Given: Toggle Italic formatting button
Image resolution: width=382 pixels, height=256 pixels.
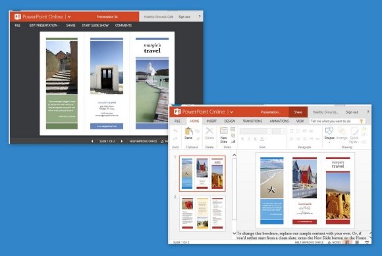Looking at the screenshot, I should [x=249, y=139].
